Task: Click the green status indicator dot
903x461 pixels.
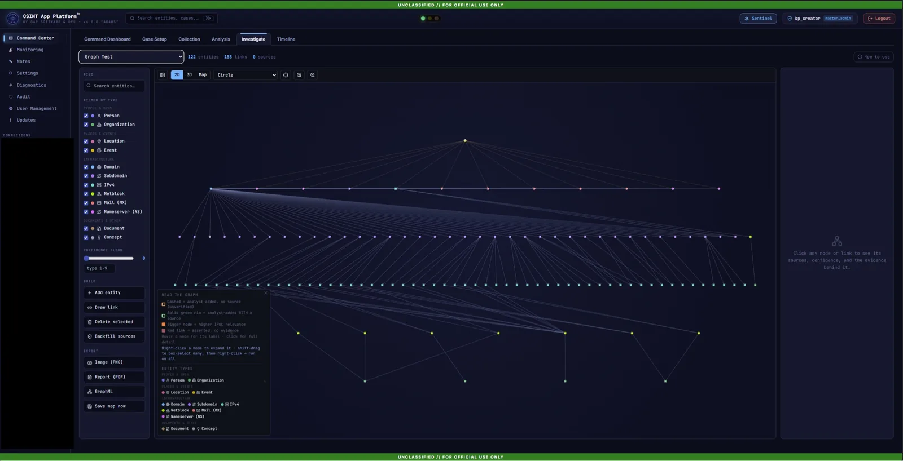Action: (423, 19)
